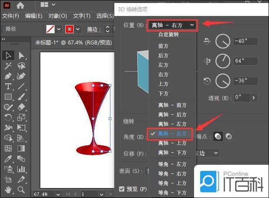
Task: Select the Blend tool
Action: pos(22,159)
